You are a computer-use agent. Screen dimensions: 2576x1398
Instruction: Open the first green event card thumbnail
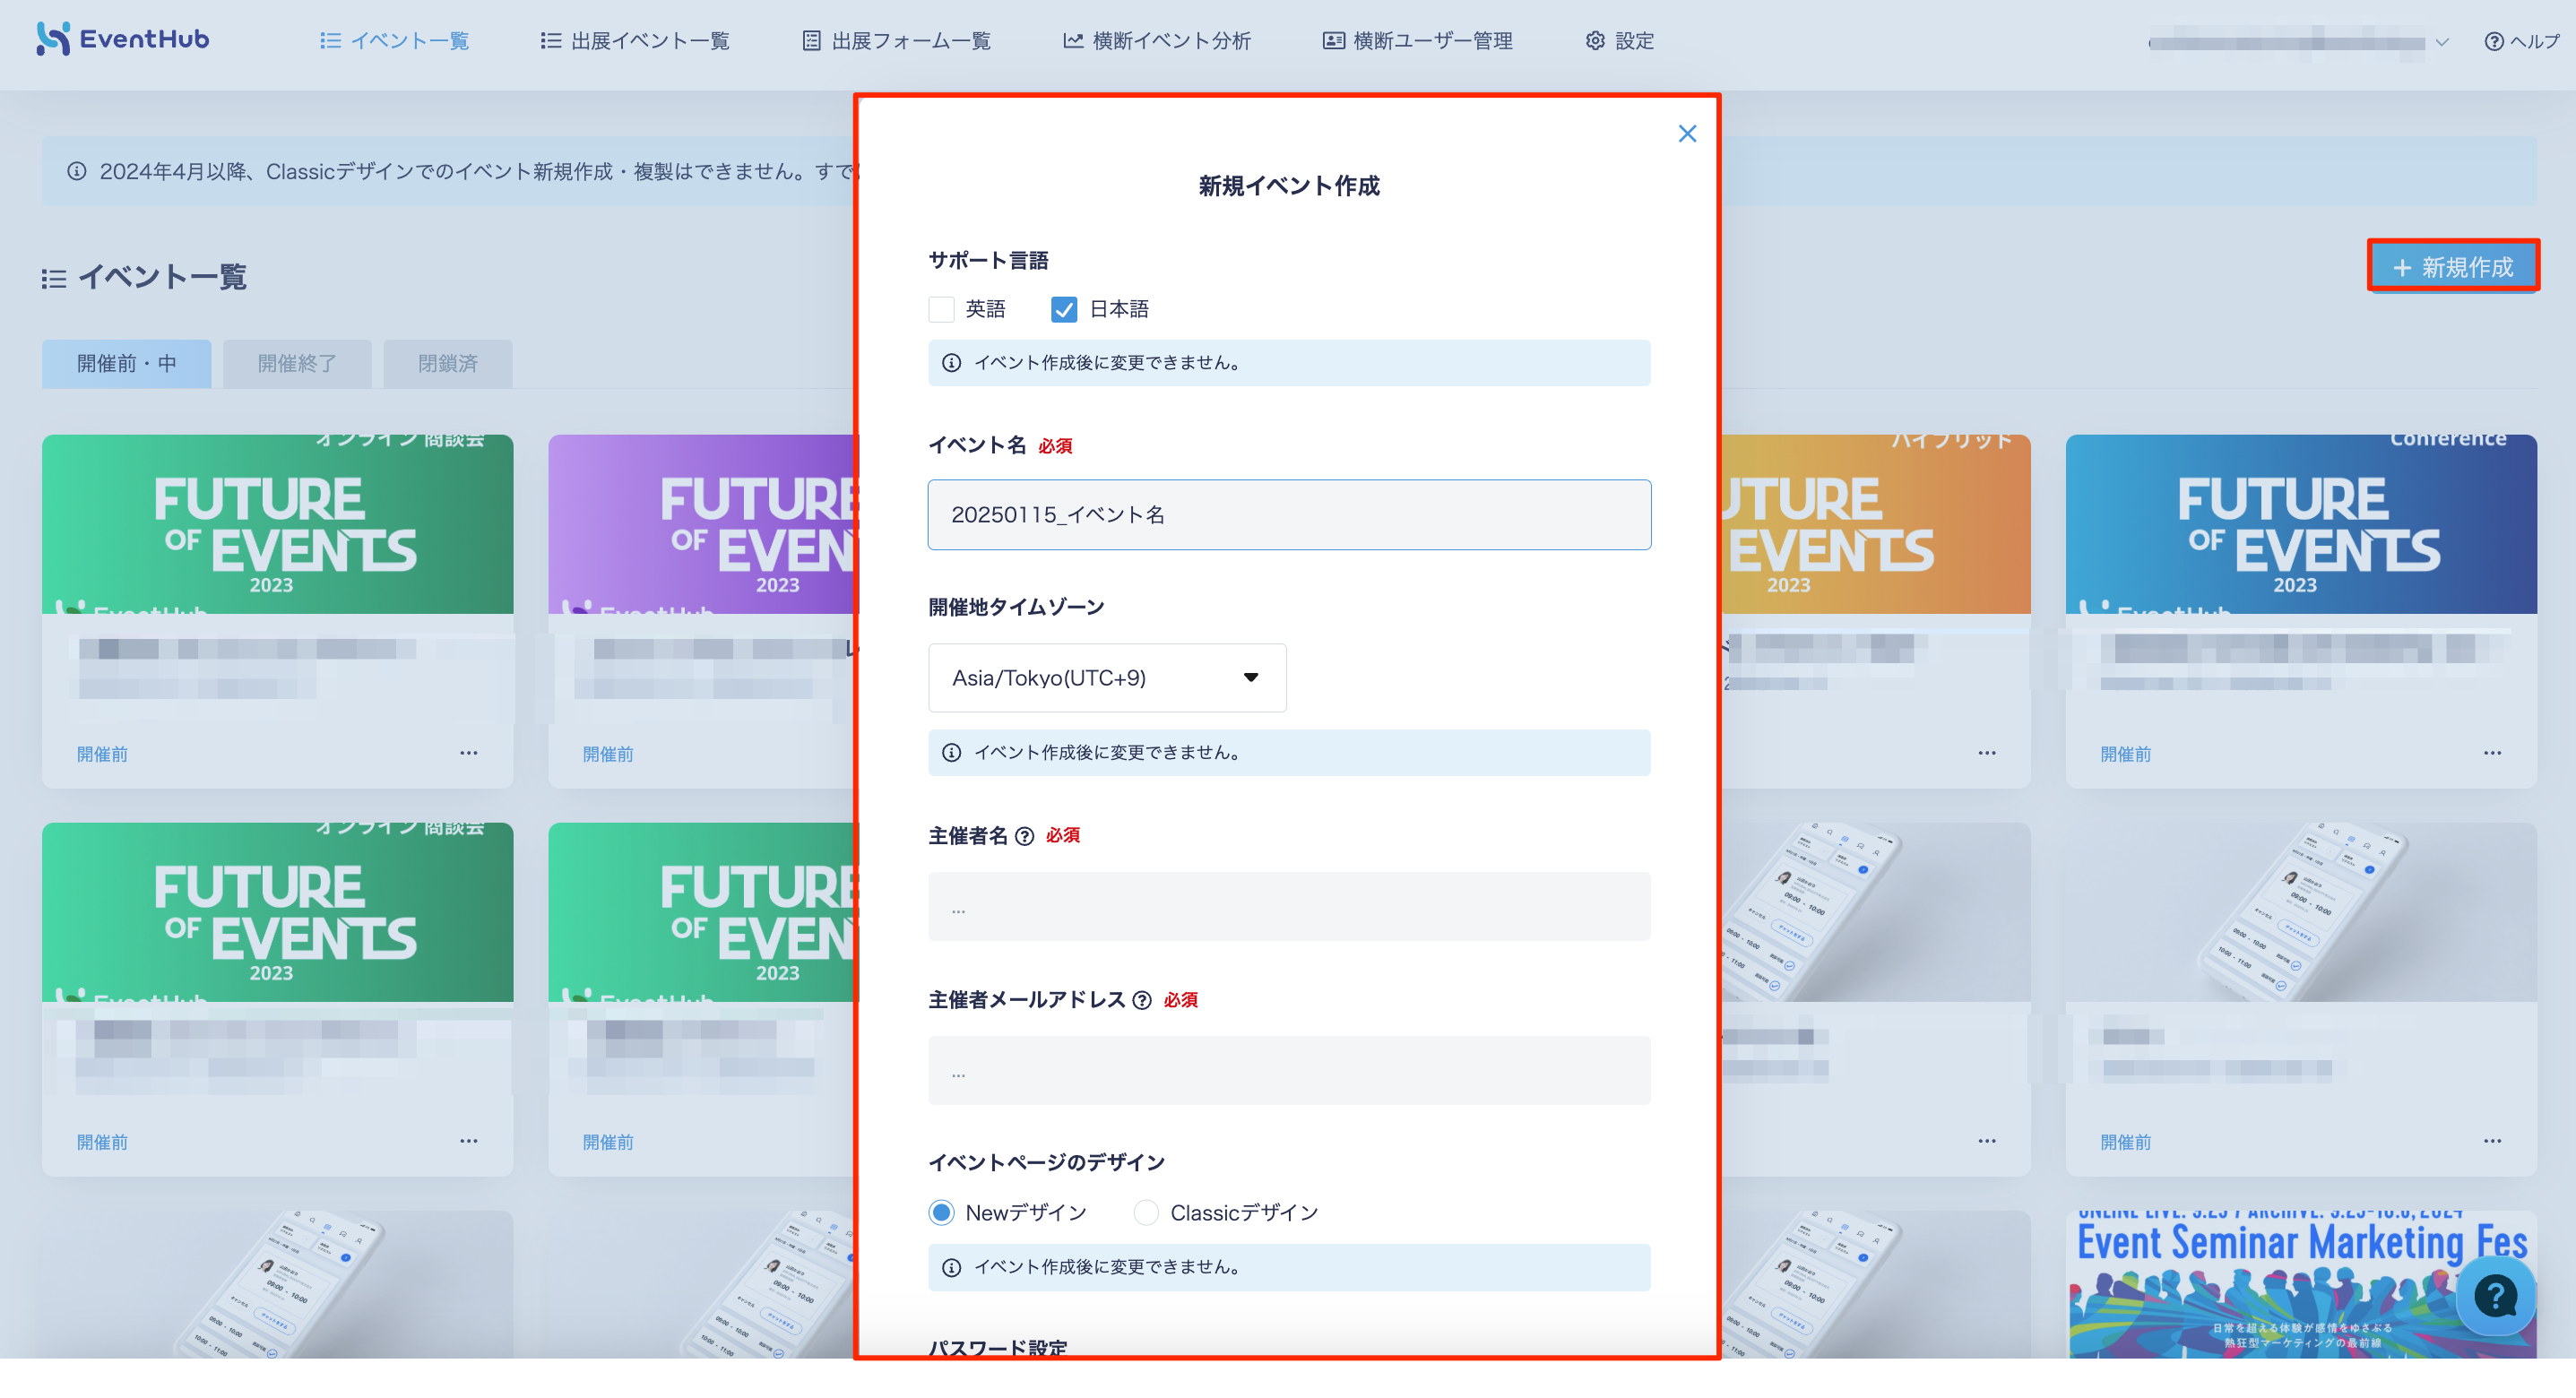click(277, 524)
